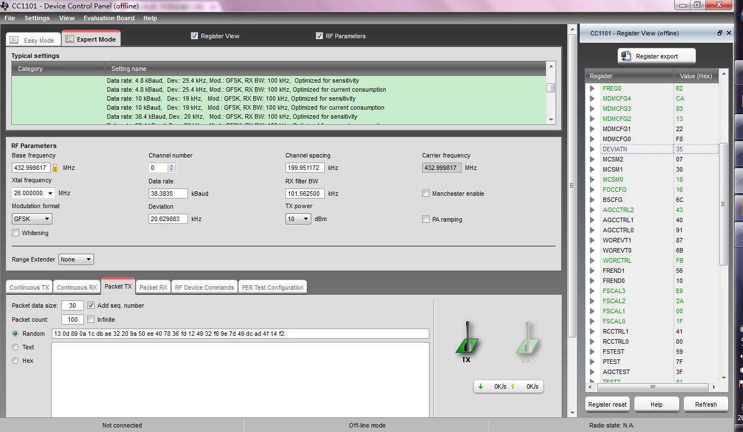Open the Evaluation Board menu

click(x=109, y=18)
